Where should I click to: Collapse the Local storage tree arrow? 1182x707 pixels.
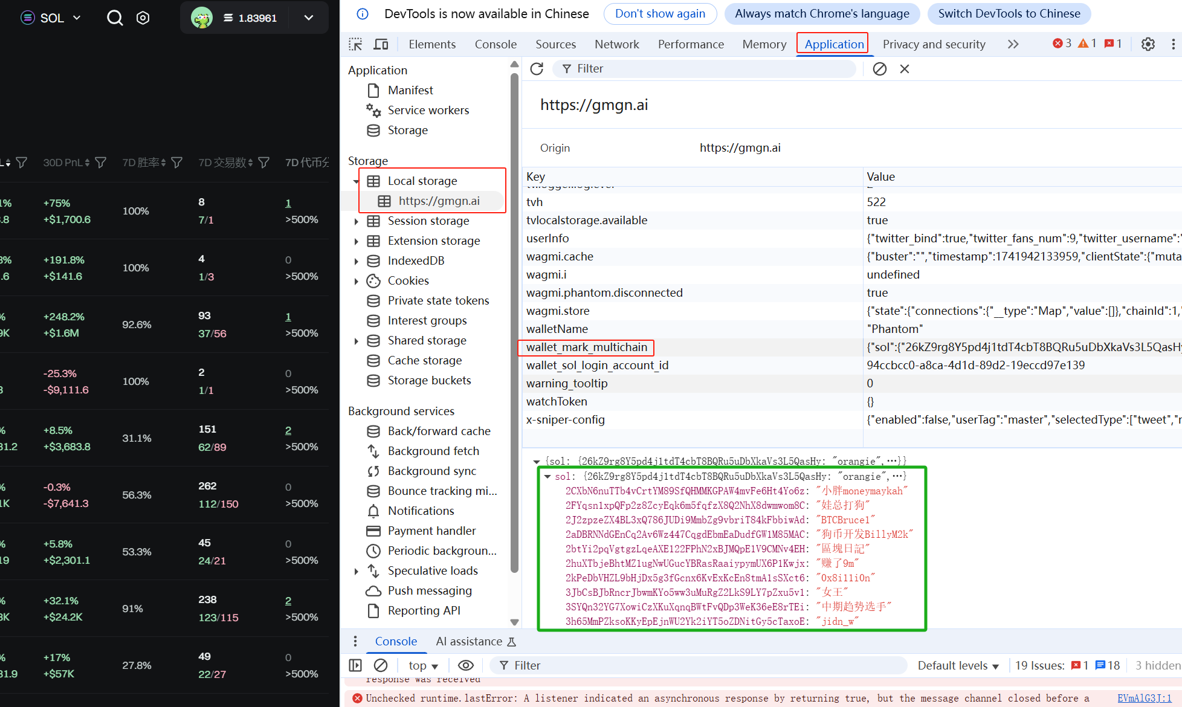356,181
